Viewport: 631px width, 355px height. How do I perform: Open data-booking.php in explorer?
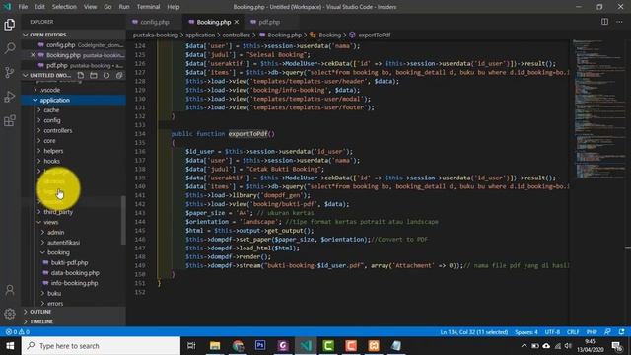75,273
